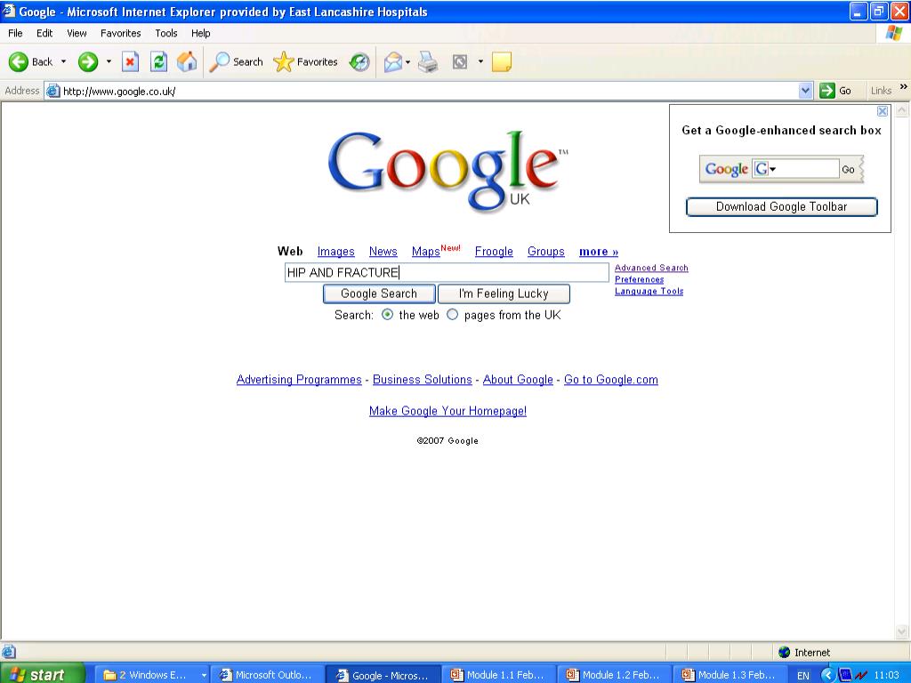Image resolution: width=911 pixels, height=683 pixels.
Task: Open the Edit menu
Action: [44, 33]
